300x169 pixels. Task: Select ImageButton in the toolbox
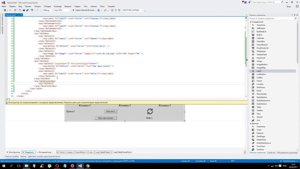tap(262, 64)
